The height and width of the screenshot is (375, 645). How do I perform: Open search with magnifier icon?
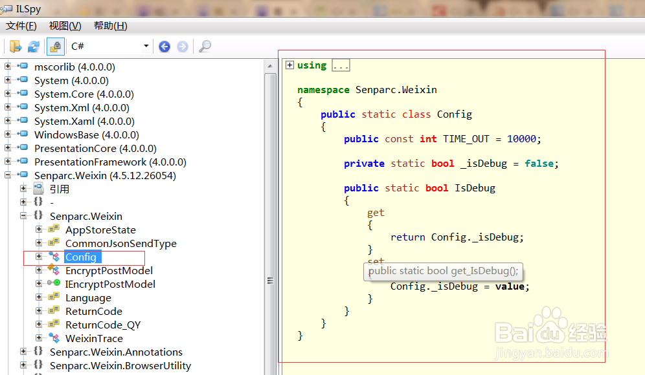(x=205, y=47)
